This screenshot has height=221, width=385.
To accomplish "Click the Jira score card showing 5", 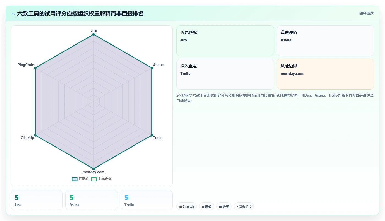I will (37, 200).
